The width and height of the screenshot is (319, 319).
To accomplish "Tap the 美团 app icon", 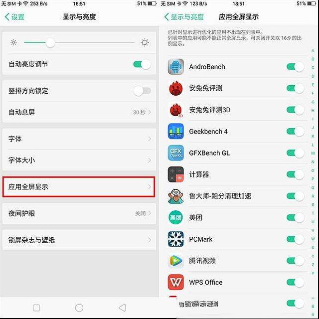I will coord(176,217).
